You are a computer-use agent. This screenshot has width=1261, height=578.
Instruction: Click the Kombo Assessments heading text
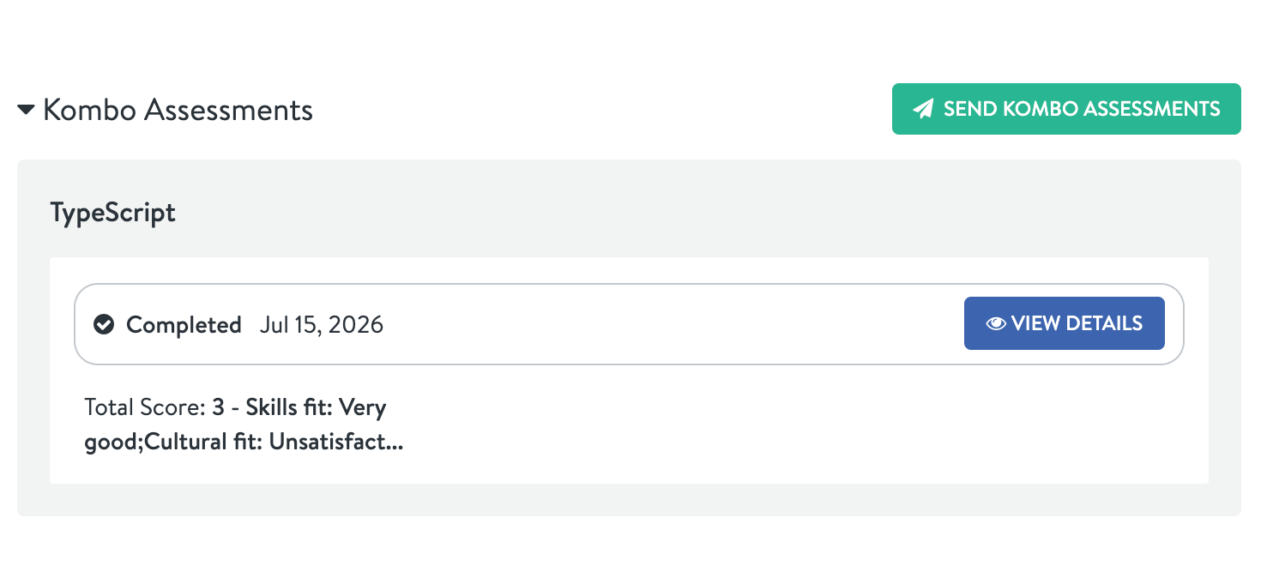tap(178, 110)
